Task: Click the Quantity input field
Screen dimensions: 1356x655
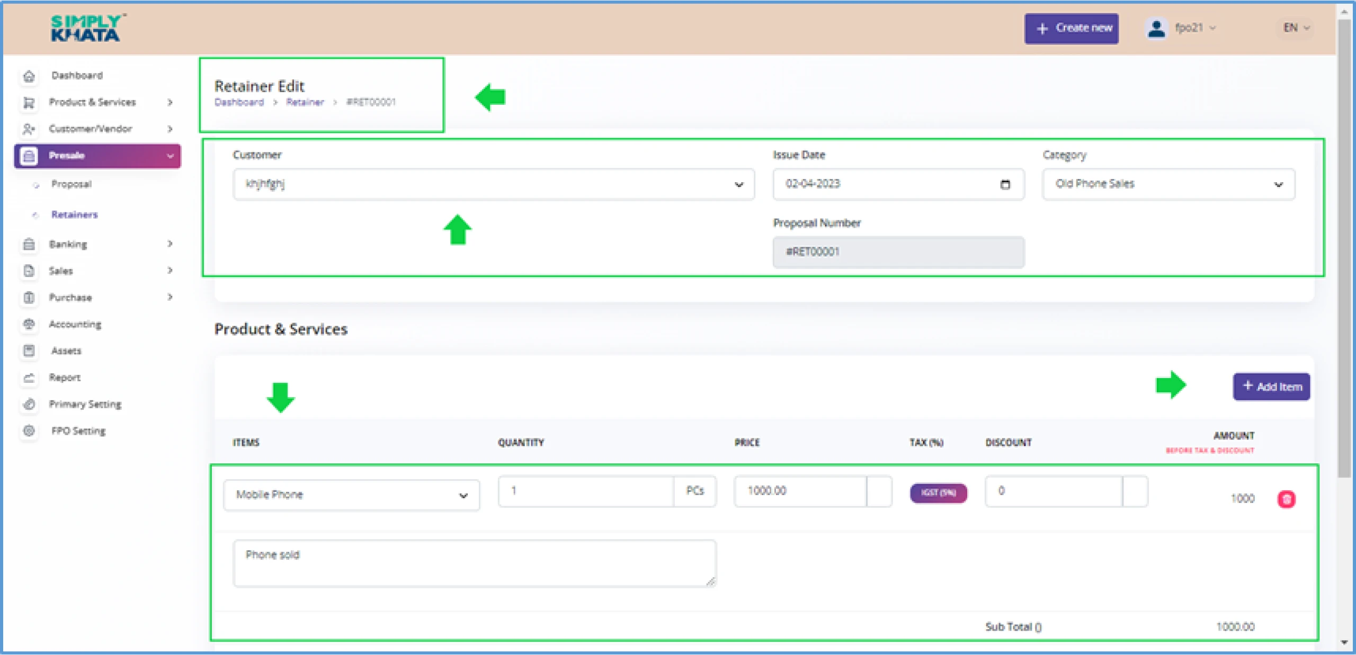Action: click(x=585, y=491)
